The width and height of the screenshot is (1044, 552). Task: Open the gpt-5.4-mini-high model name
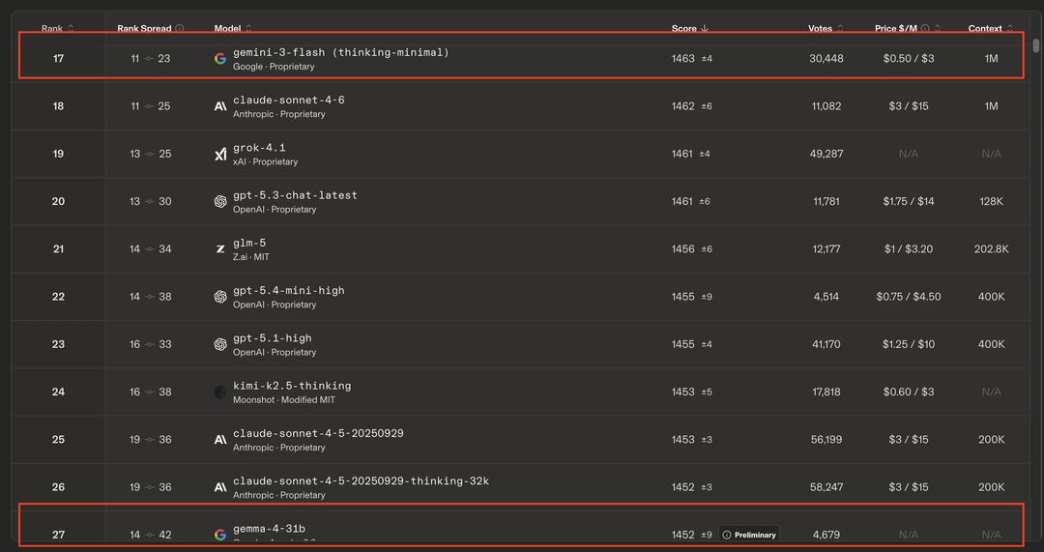289,291
